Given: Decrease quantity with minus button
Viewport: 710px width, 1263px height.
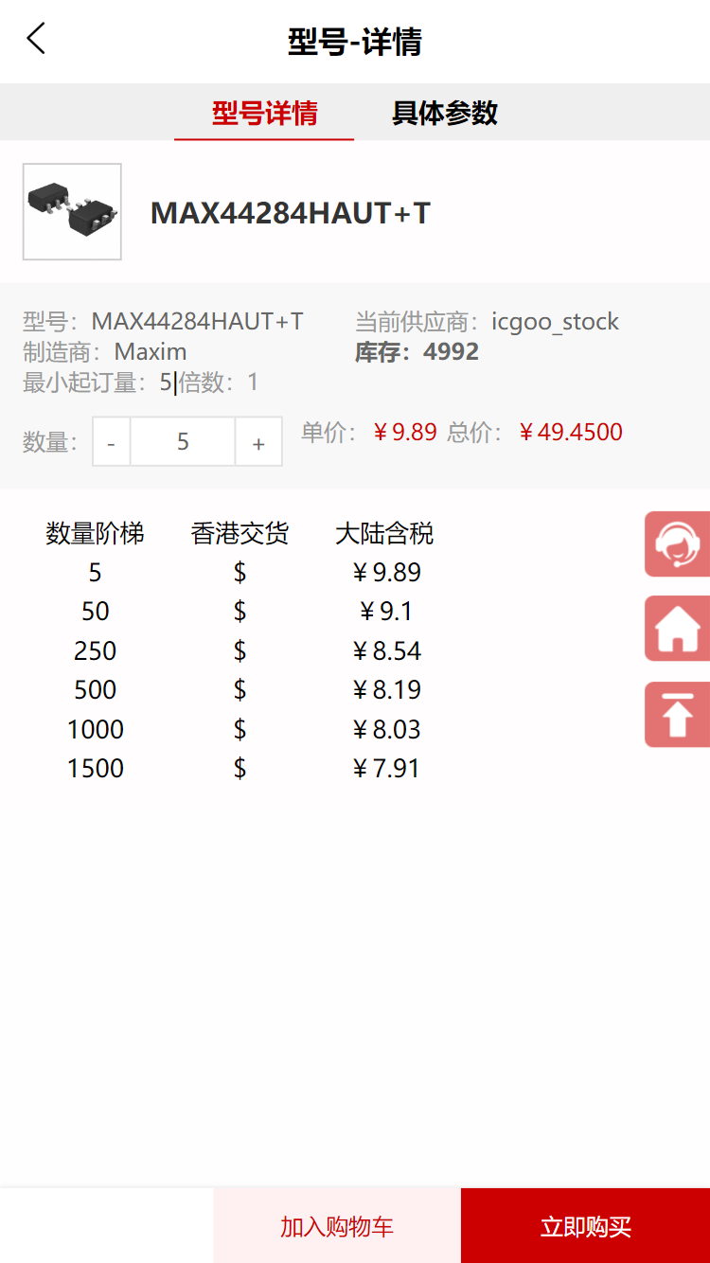Looking at the screenshot, I should click(x=112, y=442).
